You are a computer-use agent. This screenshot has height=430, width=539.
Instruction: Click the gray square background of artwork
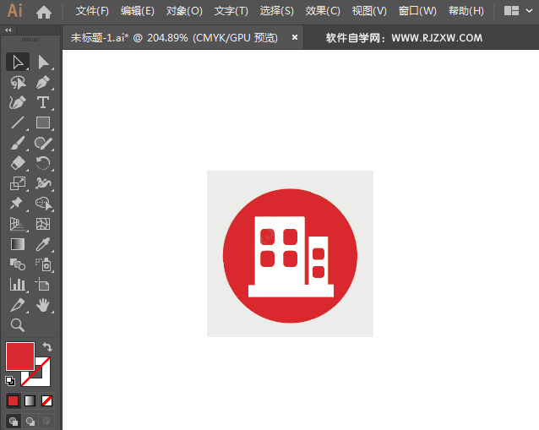click(x=216, y=181)
